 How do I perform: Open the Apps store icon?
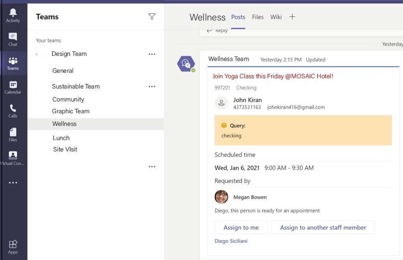coord(13,247)
